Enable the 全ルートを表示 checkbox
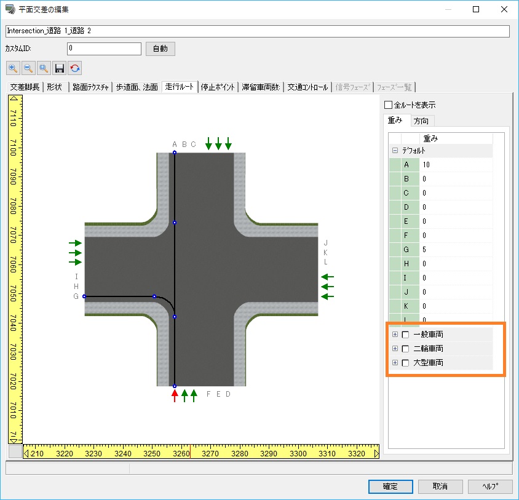The height and width of the screenshot is (500, 519). pos(388,105)
